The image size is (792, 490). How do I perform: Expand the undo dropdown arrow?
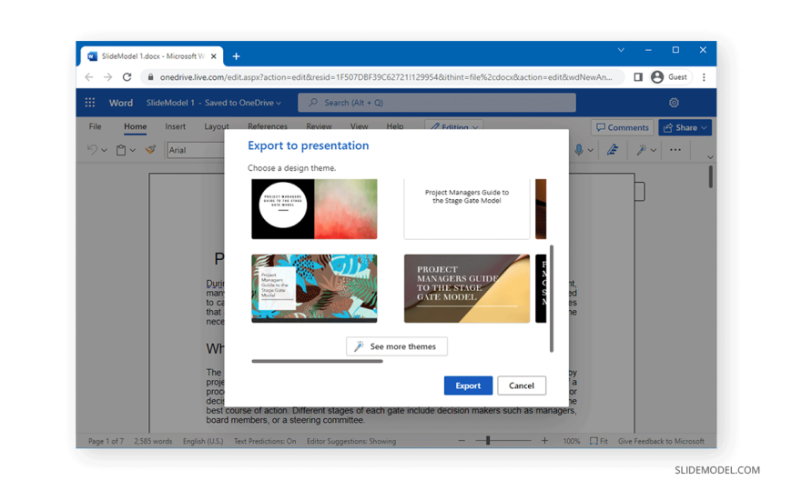tap(104, 150)
